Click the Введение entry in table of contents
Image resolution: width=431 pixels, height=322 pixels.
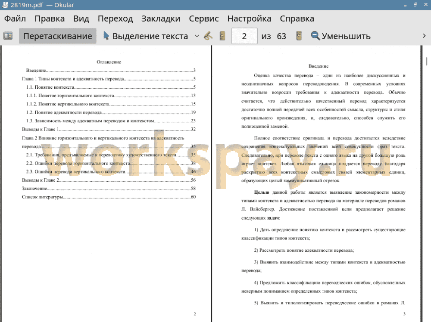click(x=111, y=71)
